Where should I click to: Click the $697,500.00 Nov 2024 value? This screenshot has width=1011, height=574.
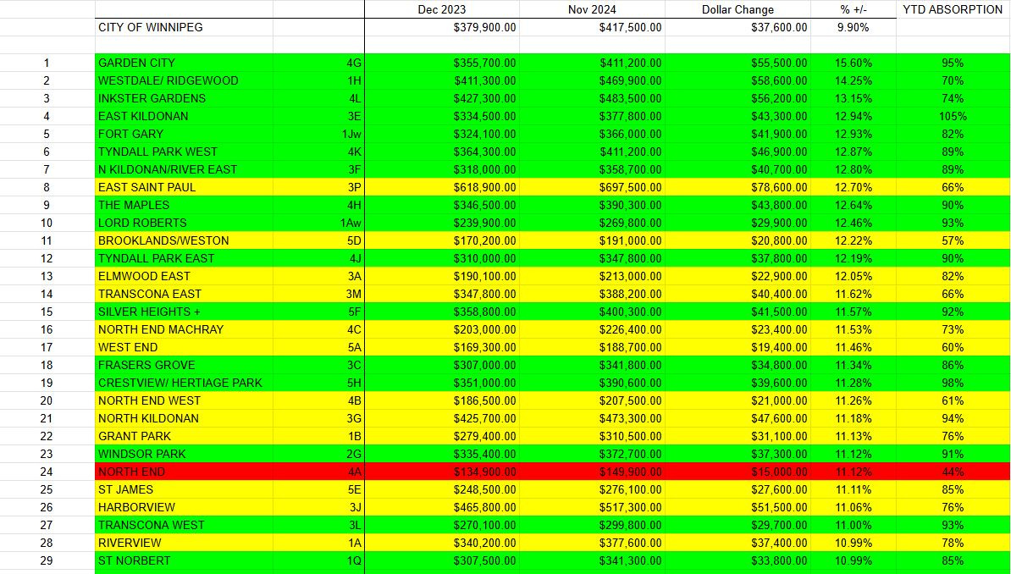click(x=592, y=187)
